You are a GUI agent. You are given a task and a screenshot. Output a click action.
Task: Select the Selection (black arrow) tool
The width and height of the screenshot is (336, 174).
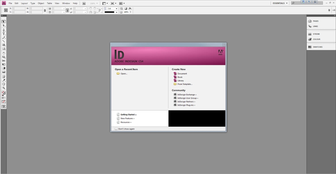pos(4,21)
